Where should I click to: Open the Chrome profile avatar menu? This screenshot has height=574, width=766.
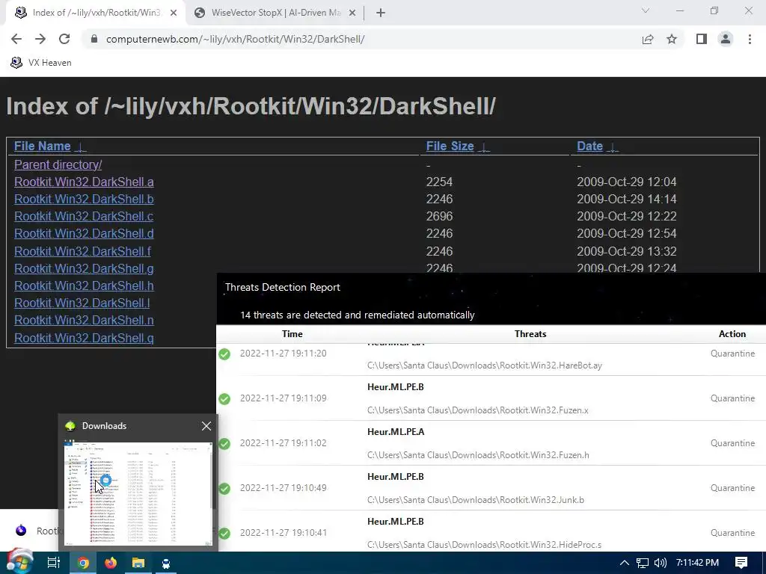coord(726,39)
